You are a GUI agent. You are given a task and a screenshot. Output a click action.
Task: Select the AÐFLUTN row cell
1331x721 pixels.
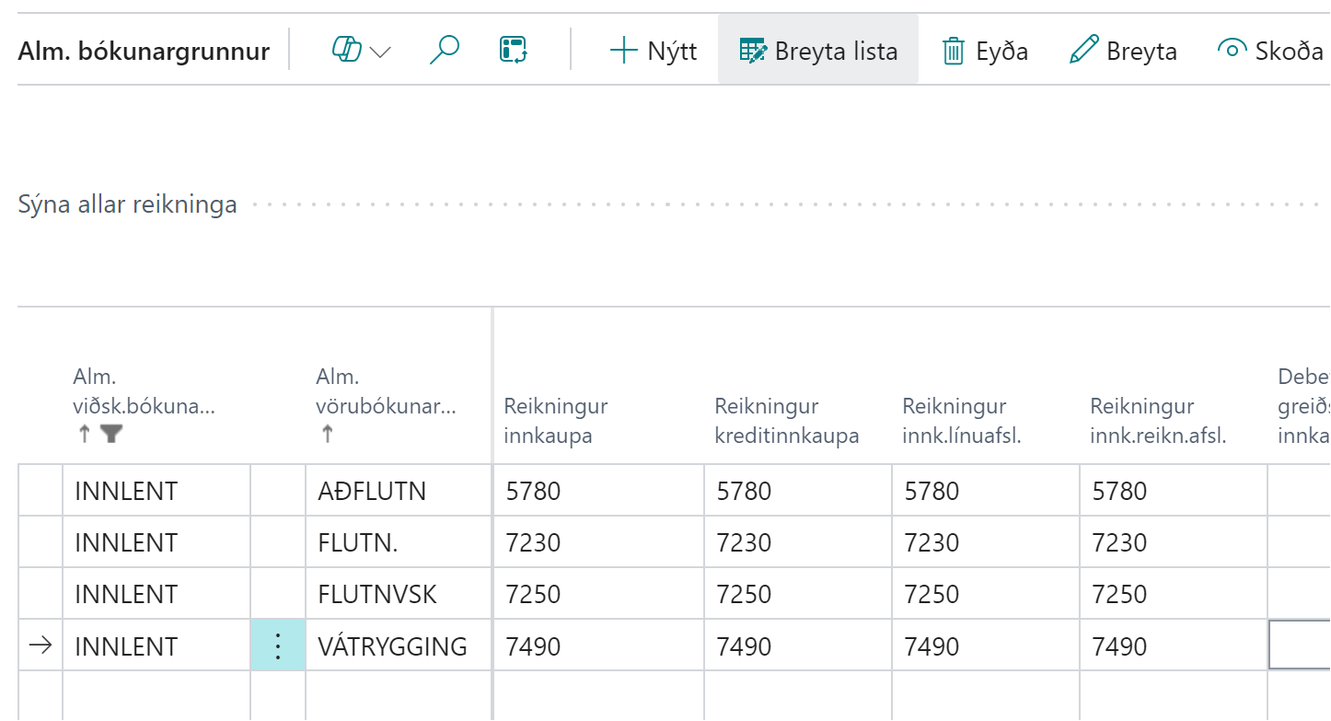(x=372, y=491)
